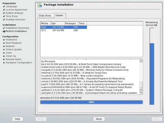Select the Details tab
This screenshot has width=164, height=123.
click(x=60, y=15)
